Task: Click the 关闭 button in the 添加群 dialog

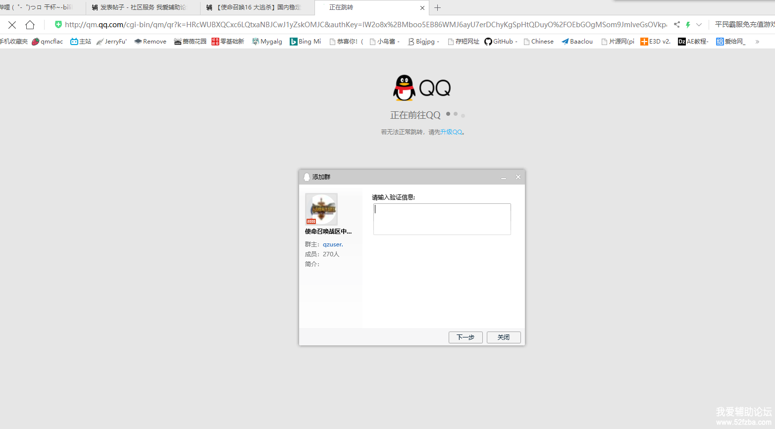Action: pyautogui.click(x=504, y=337)
